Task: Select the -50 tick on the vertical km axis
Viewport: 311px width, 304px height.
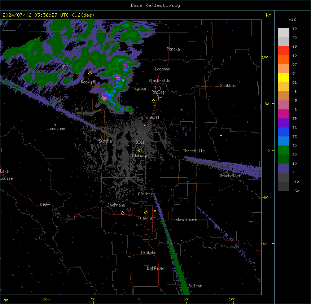Action: point(265,197)
